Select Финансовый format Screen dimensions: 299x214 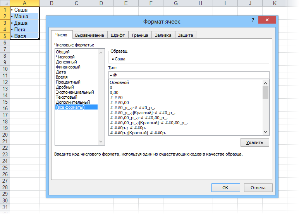pos(76,67)
